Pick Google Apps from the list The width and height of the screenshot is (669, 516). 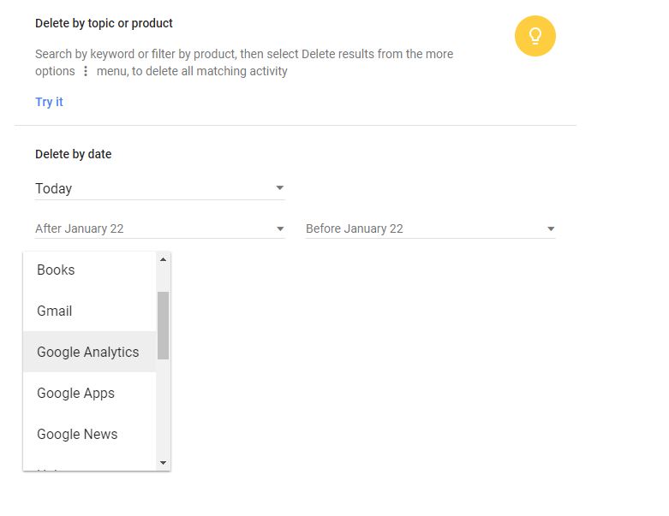pyautogui.click(x=75, y=393)
